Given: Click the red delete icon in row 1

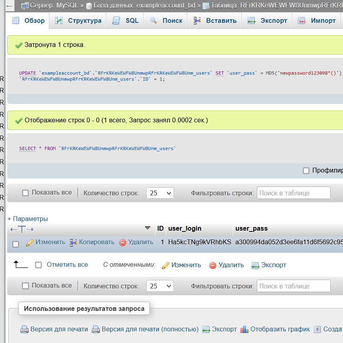Looking at the screenshot, I should click(123, 243).
